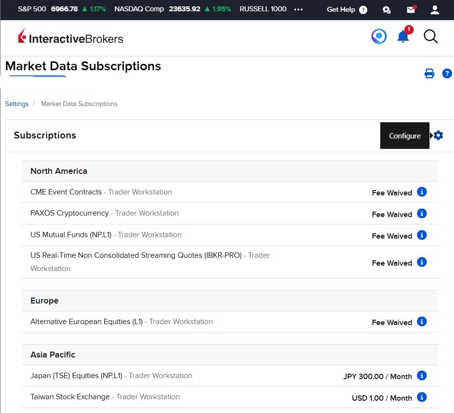The image size is (454, 413).
Task: Click the JPY 300.00 / Month fee
Action: tap(377, 377)
